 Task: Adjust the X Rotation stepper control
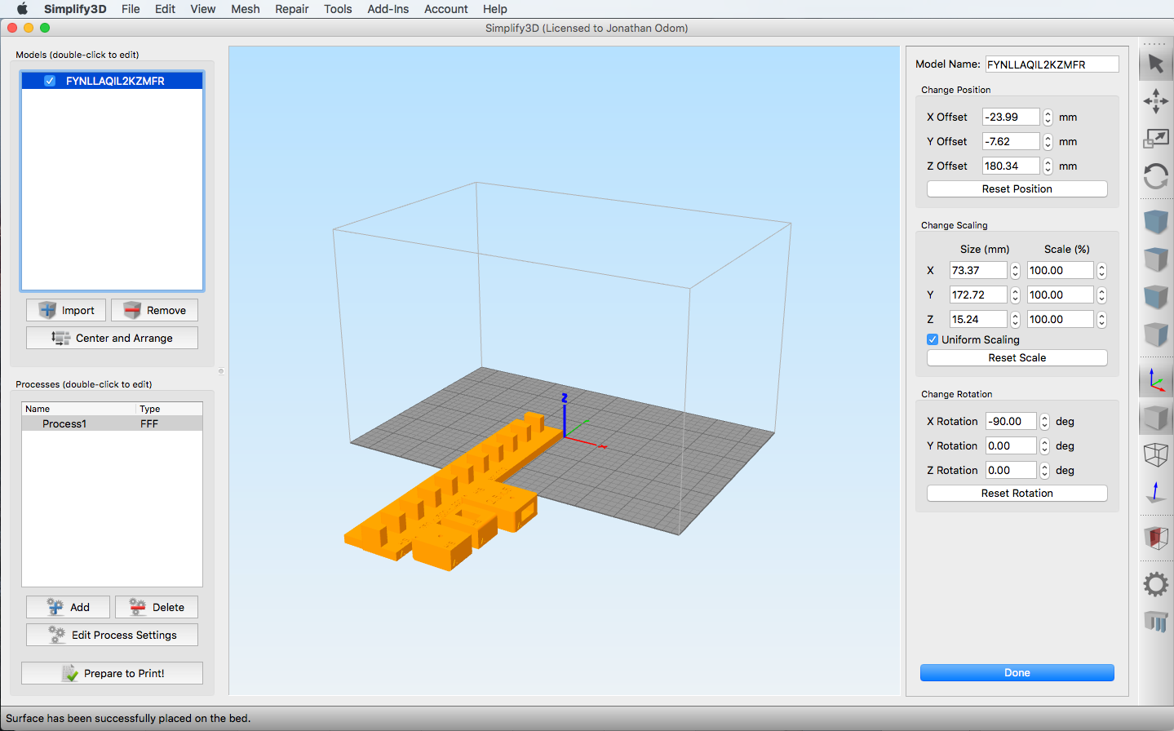click(x=1044, y=422)
